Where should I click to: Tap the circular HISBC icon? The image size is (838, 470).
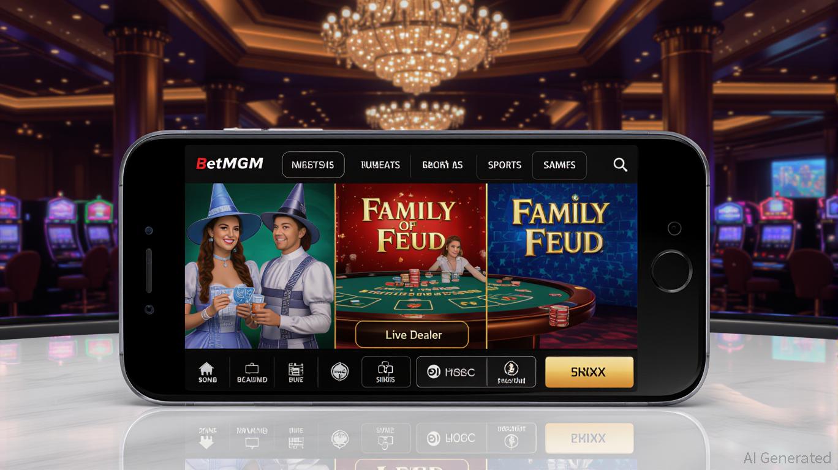point(434,371)
